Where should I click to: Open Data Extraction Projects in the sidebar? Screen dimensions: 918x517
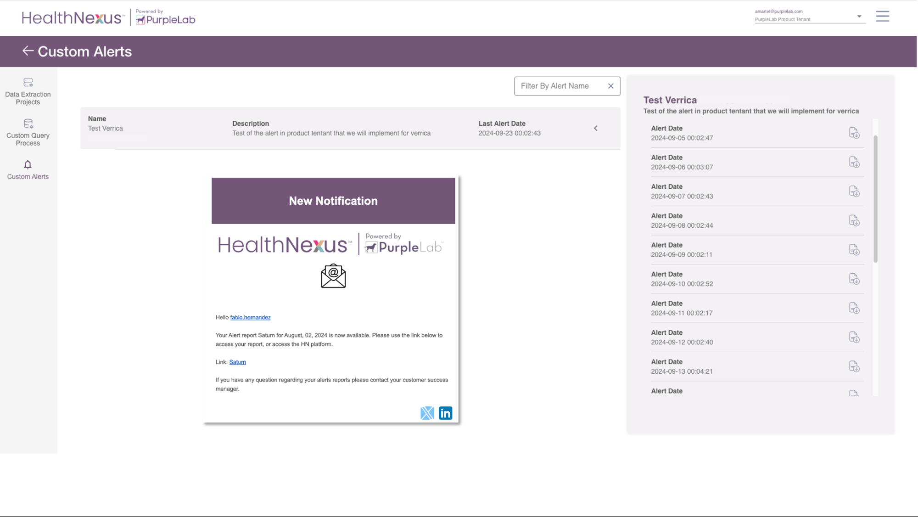coord(28,91)
